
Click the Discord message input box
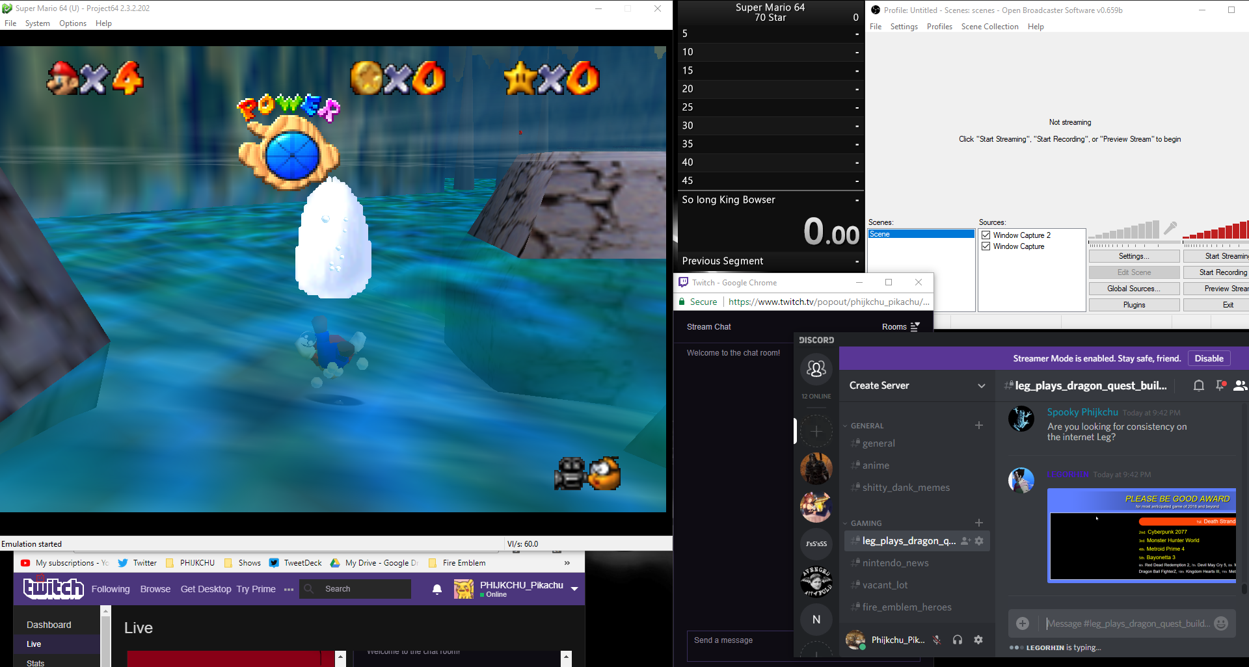pos(1128,623)
